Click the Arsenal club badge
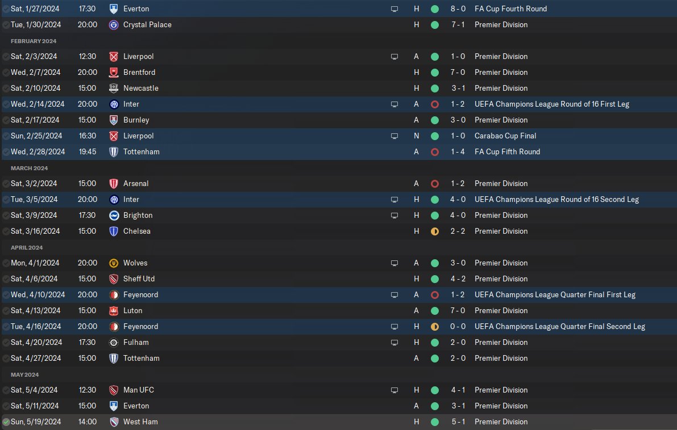The height and width of the screenshot is (430, 677). [x=114, y=184]
